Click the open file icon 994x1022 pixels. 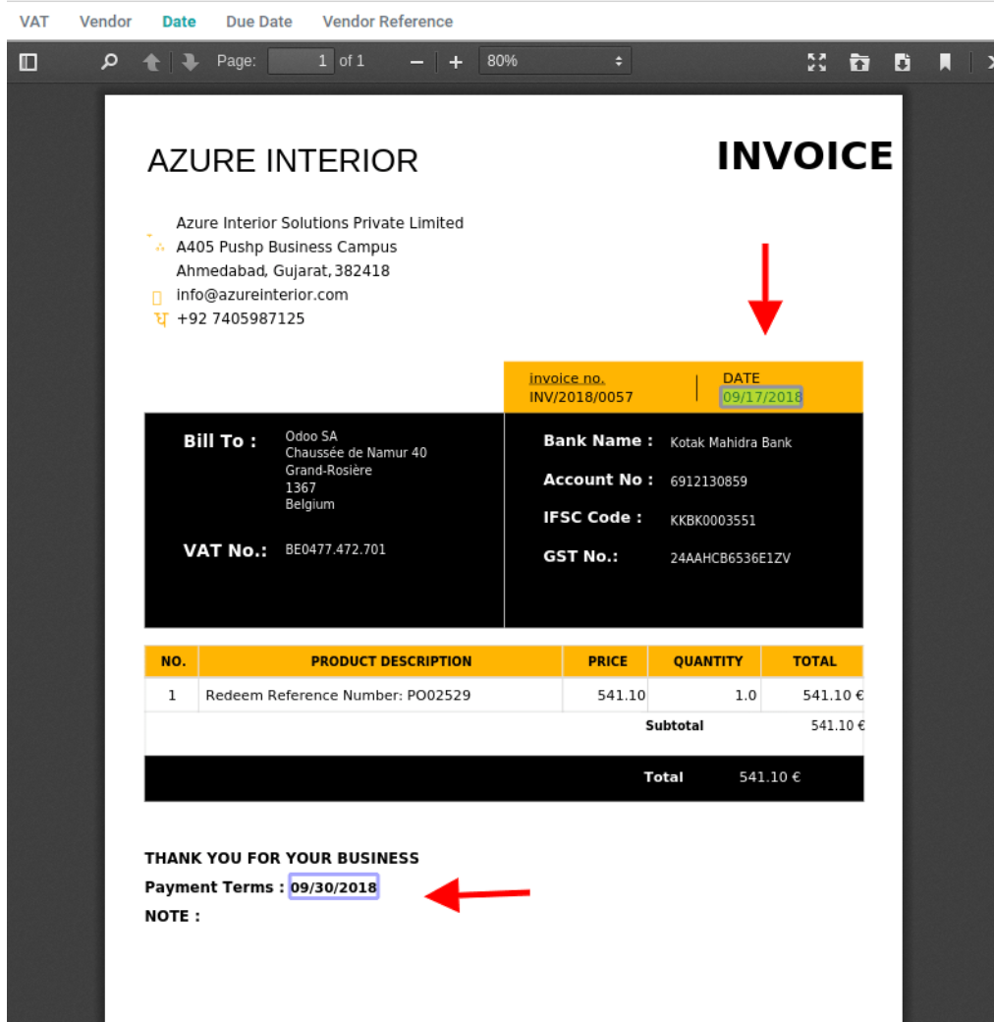[x=859, y=62]
